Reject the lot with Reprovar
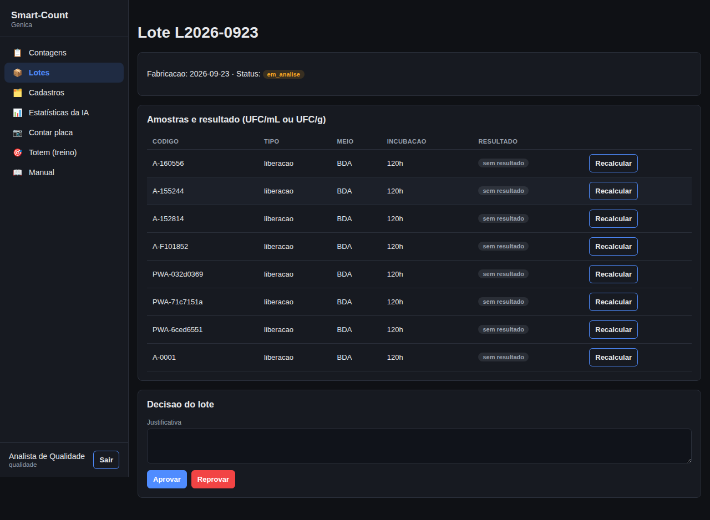Screen dimensions: 710x520 point(213,479)
